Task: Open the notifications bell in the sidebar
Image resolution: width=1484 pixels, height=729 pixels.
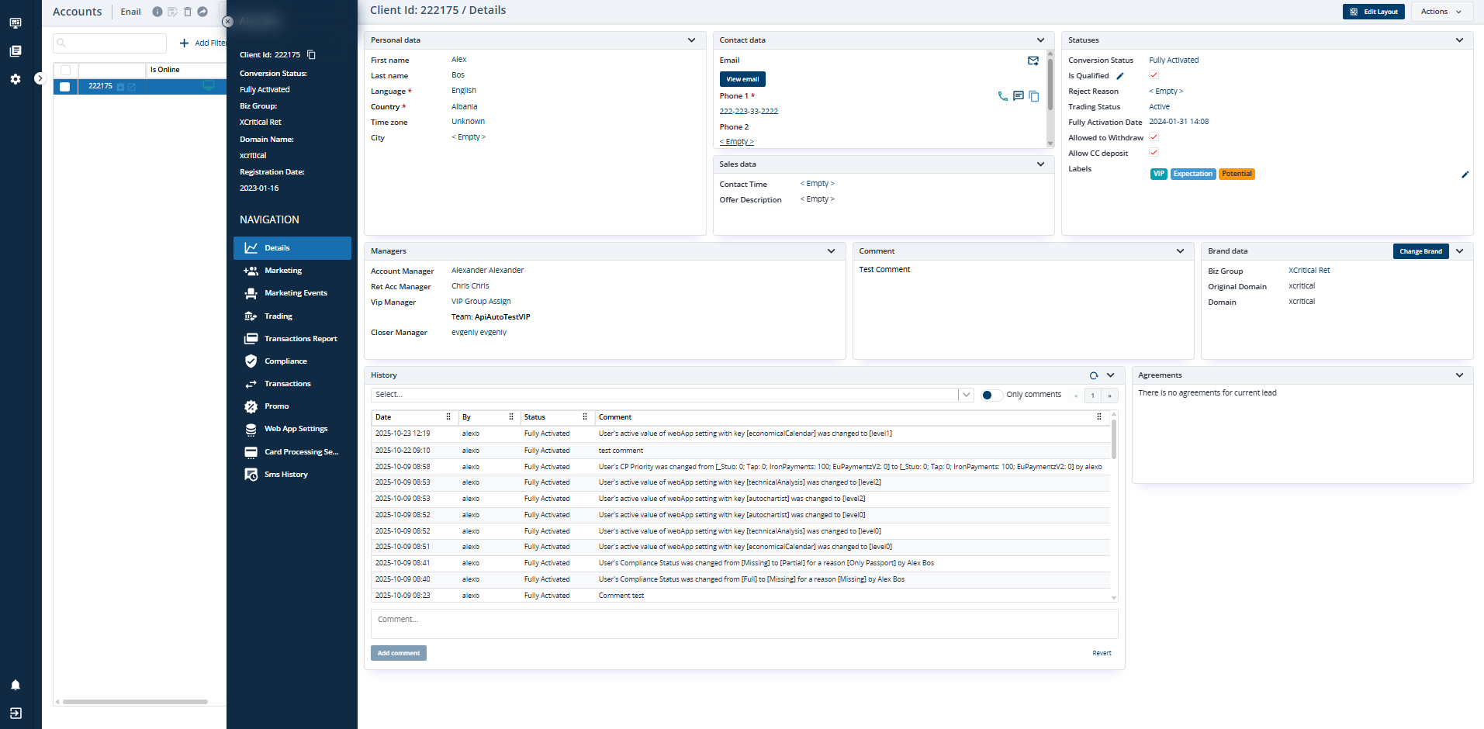Action: click(16, 685)
